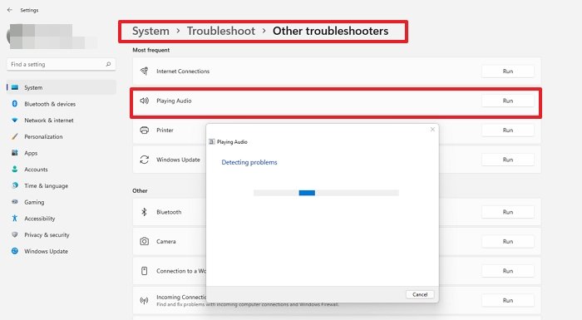Click the Privacy & security shield icon
The width and height of the screenshot is (582, 320).
pyautogui.click(x=15, y=234)
